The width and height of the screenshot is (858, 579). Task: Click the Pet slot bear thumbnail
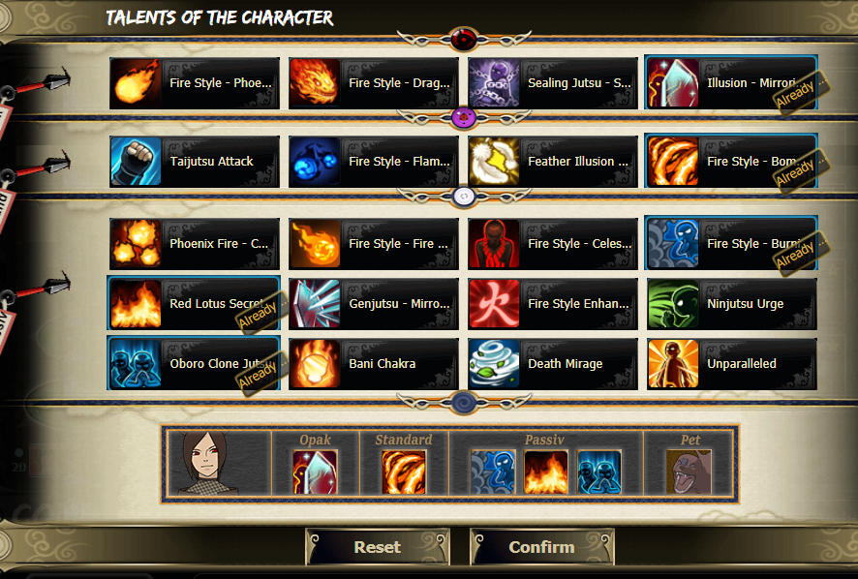(x=689, y=472)
